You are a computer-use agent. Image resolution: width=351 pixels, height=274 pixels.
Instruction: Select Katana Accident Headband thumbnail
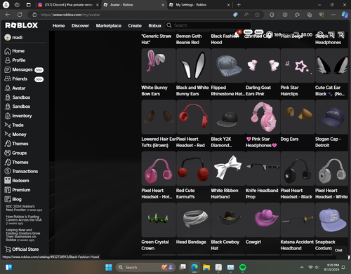pyautogui.click(x=298, y=220)
